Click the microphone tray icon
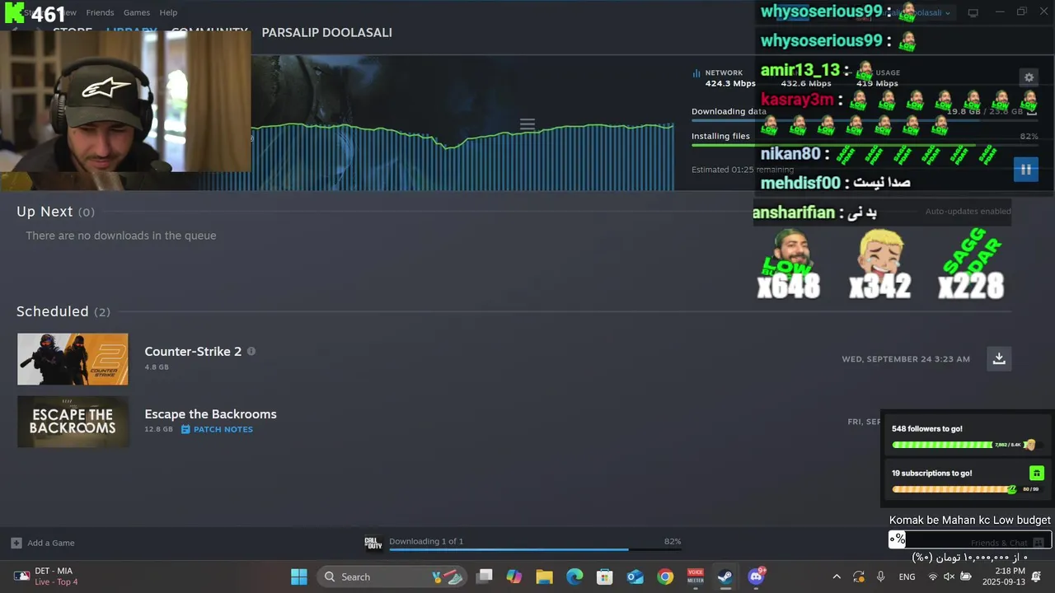Screen dimensions: 1055x593 click(881, 577)
